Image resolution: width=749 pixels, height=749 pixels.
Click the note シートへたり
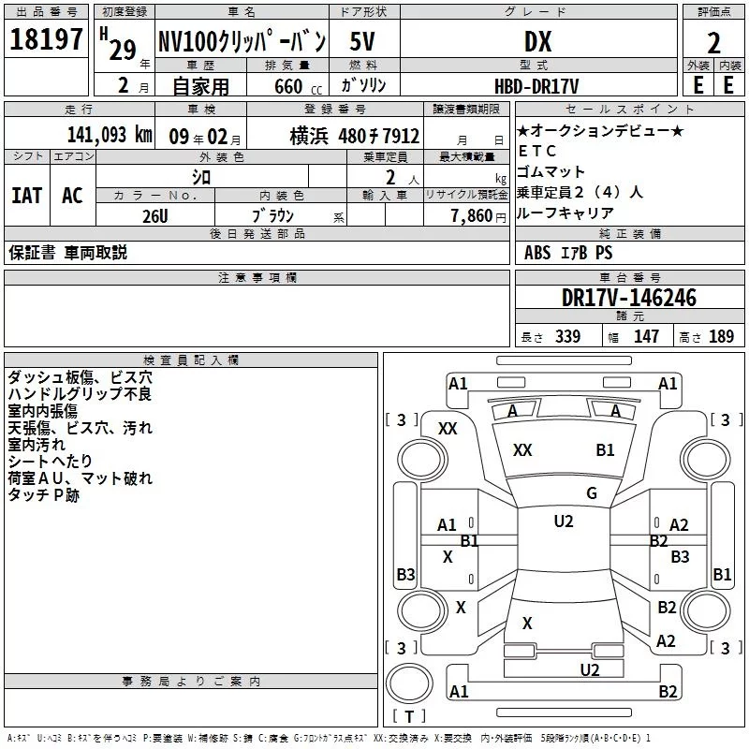[x=51, y=462]
